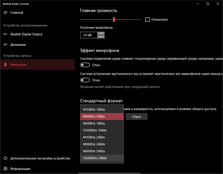
Task: Click the main volume slider handle
Action: pos(114,19)
